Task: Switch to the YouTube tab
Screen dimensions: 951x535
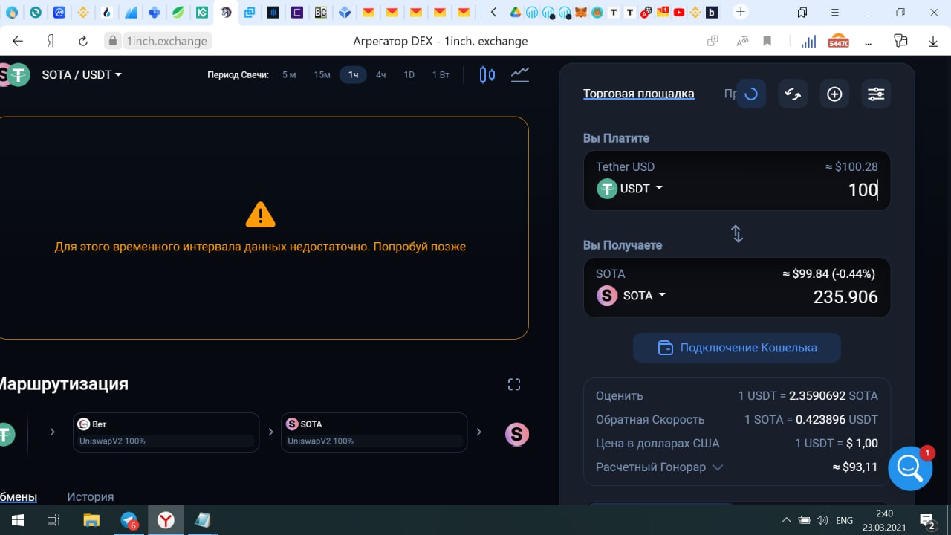Action: (x=679, y=12)
